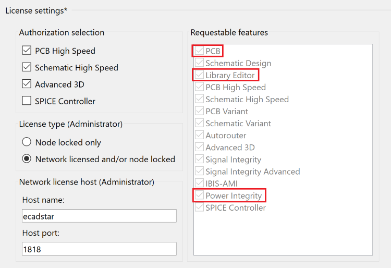This screenshot has height=268, width=391.
Task: Click Schematic Design feature checkbox
Action: tap(200, 63)
